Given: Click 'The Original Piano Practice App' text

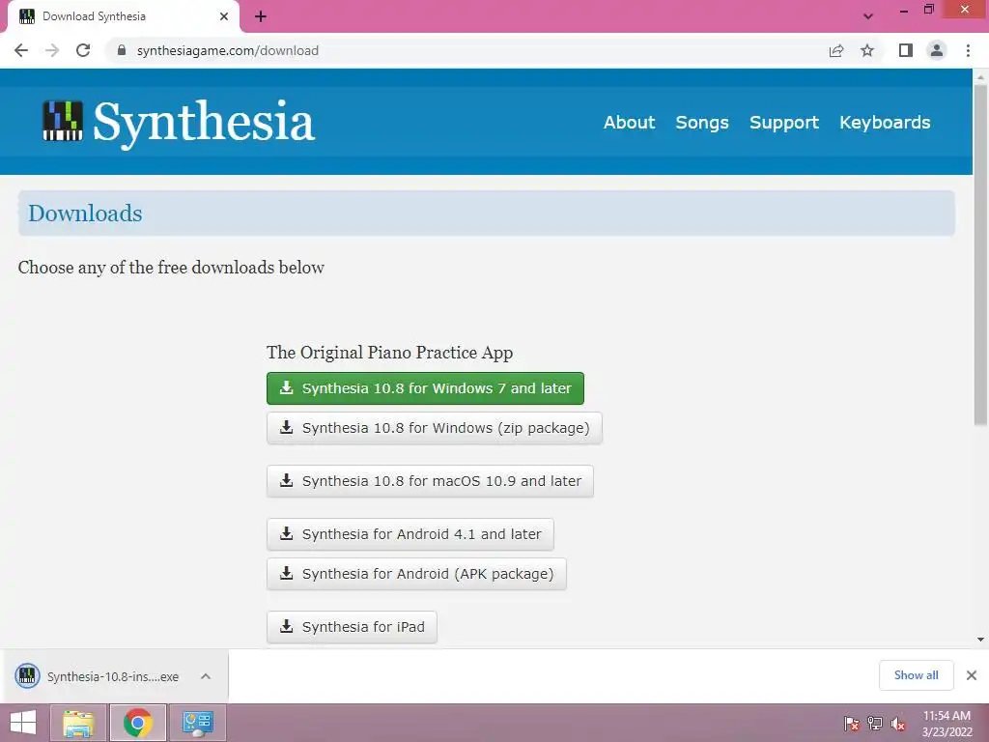Looking at the screenshot, I should click(390, 352).
